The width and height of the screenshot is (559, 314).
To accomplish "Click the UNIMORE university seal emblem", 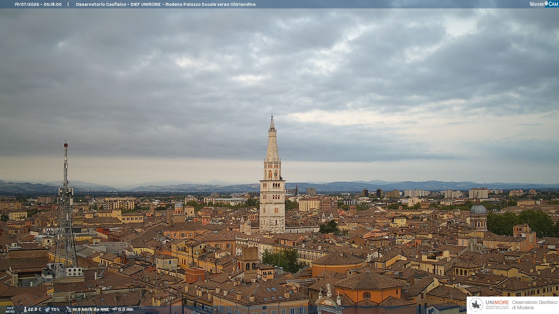I will (476, 305).
